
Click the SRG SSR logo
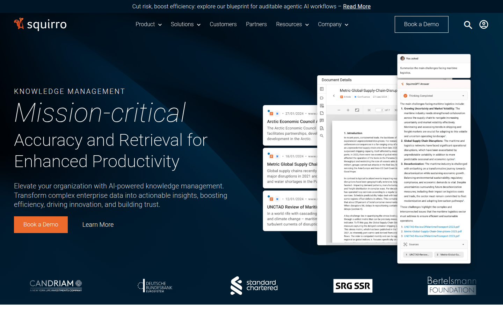click(x=353, y=286)
